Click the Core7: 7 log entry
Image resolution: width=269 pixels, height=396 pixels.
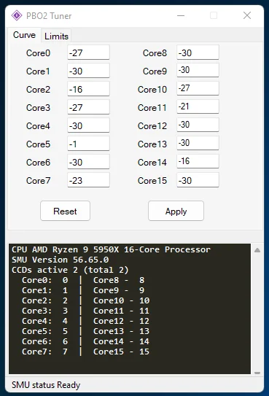(44, 352)
